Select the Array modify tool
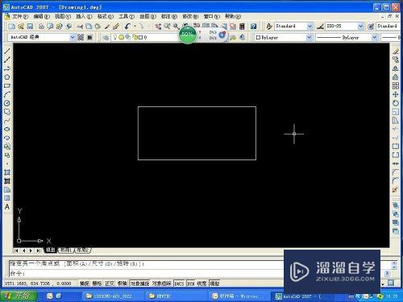Viewport: 403px width, 302px height. pos(395,86)
